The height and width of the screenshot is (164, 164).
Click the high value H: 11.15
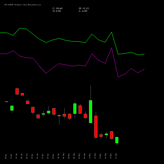click(84, 9)
